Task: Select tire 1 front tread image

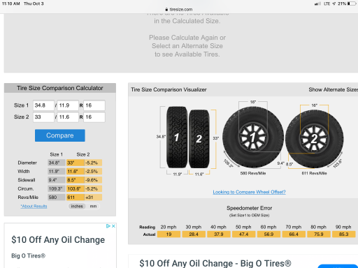Action: click(177, 137)
